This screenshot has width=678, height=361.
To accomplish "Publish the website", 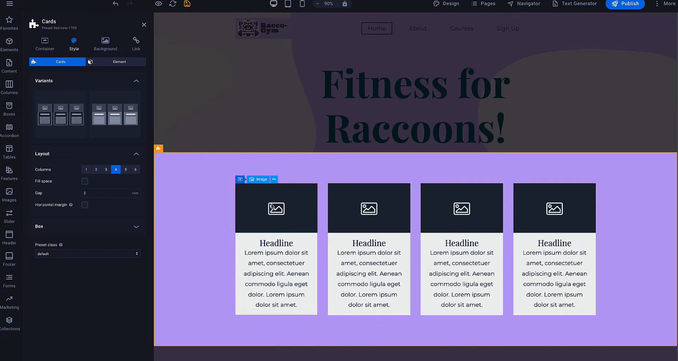I will pyautogui.click(x=625, y=4).
